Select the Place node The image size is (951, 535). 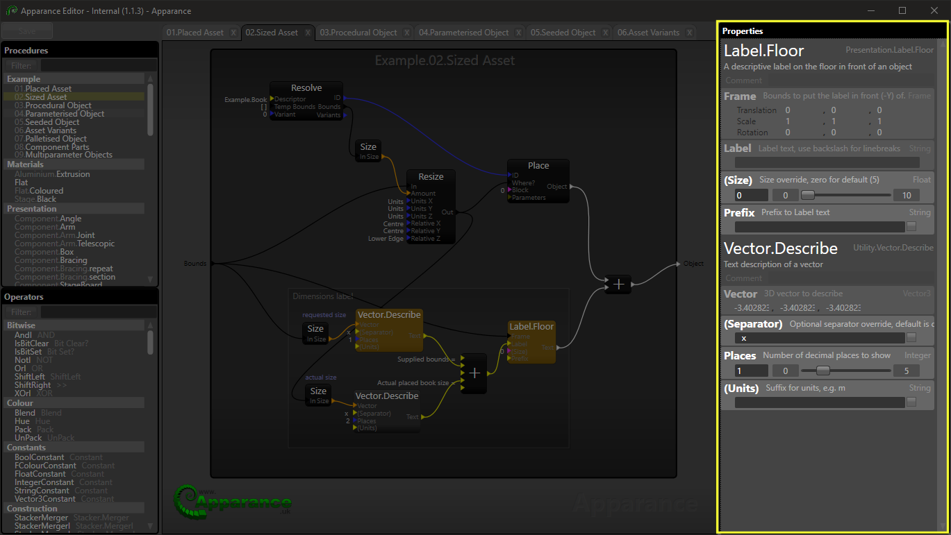click(538, 166)
